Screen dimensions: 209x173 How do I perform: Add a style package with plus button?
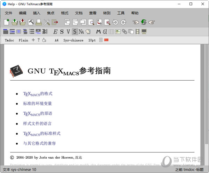pos(33,40)
